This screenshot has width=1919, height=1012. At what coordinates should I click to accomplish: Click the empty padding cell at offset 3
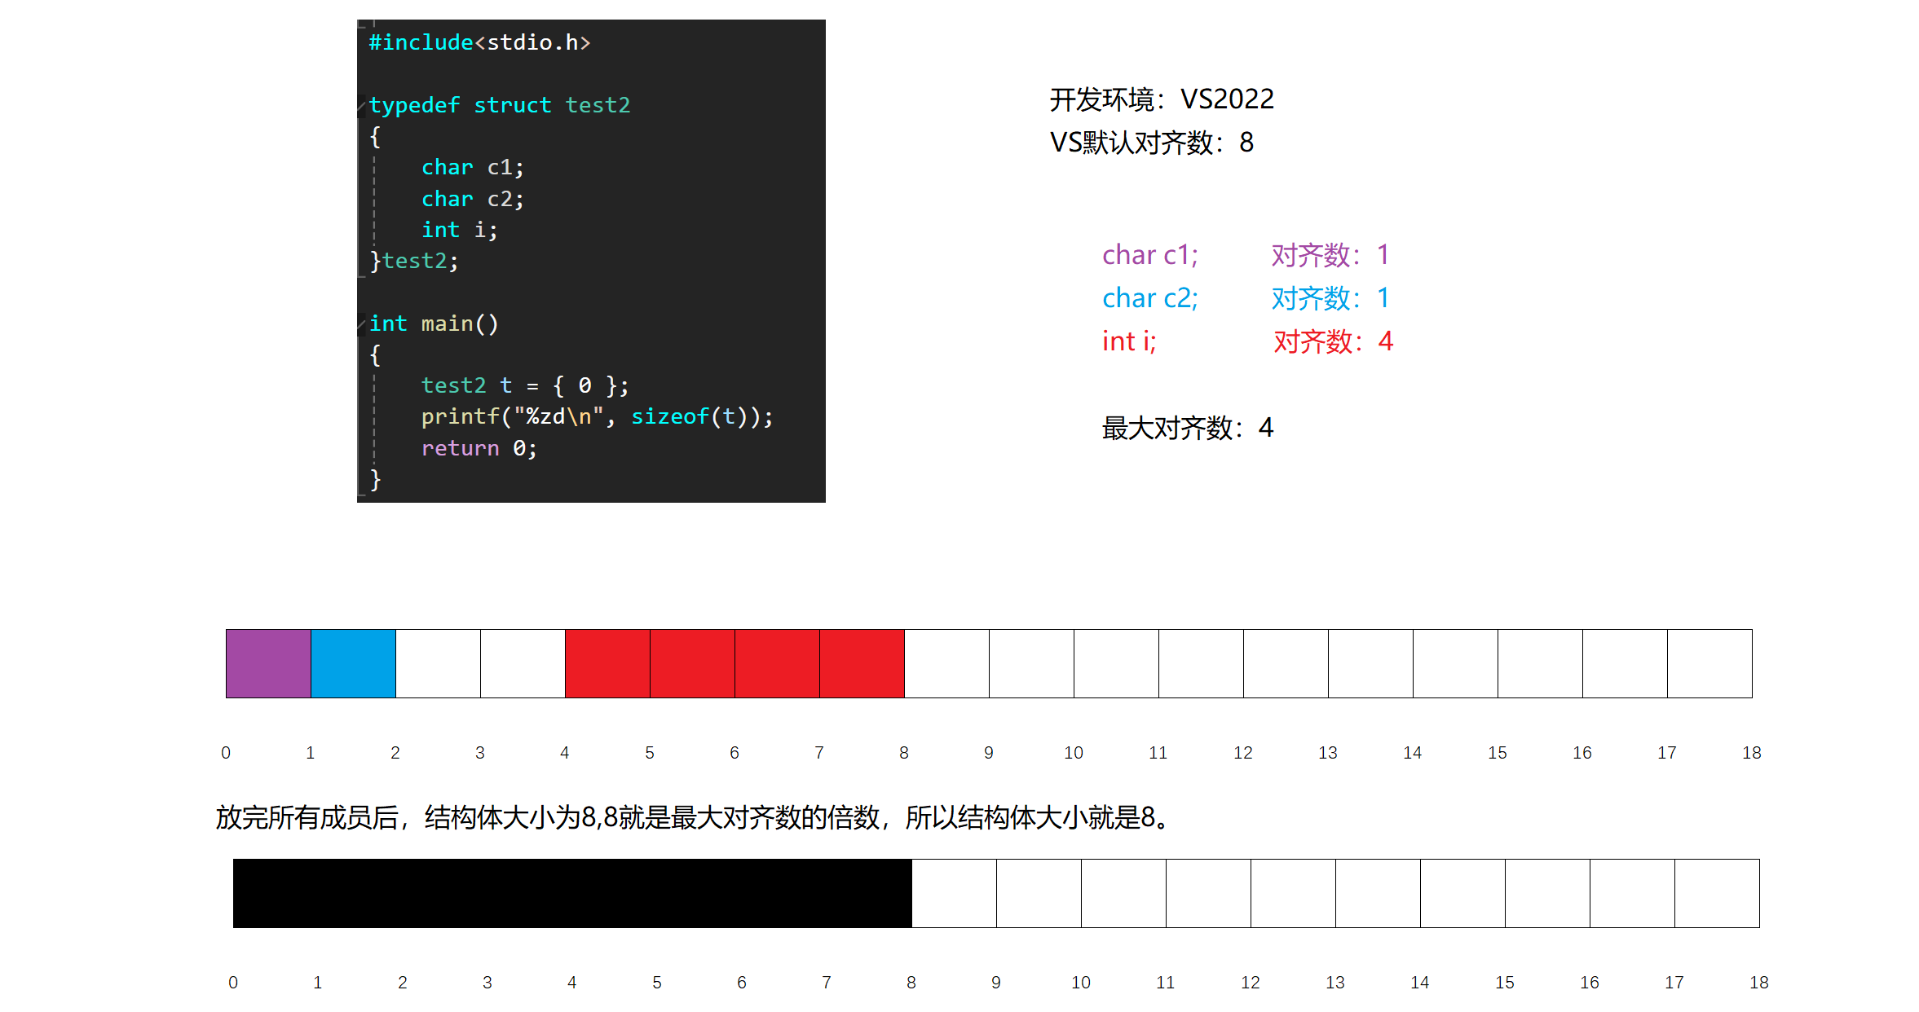pos(523,663)
